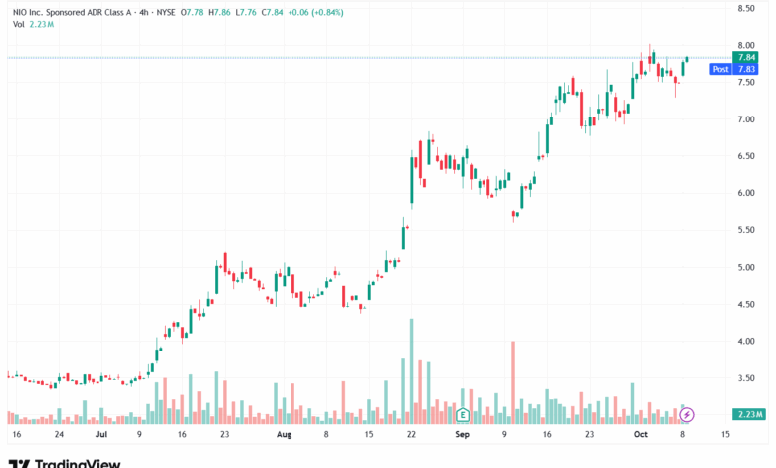
Task: Click the purple lightning bolt event icon
Action: pyautogui.click(x=686, y=413)
